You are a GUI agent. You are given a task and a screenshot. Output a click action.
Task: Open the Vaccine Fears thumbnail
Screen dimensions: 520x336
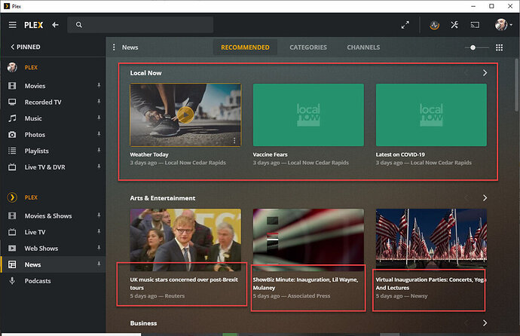tap(308, 115)
